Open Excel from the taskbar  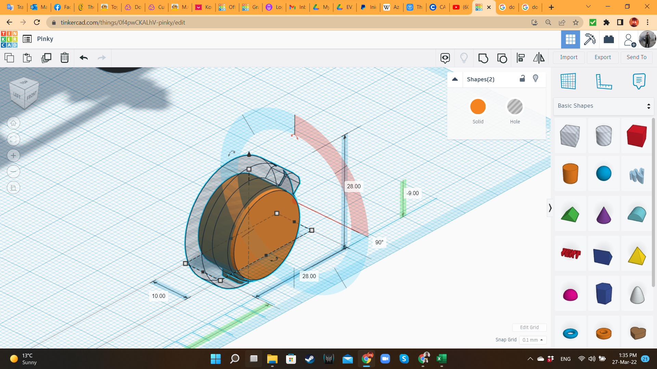(x=441, y=359)
